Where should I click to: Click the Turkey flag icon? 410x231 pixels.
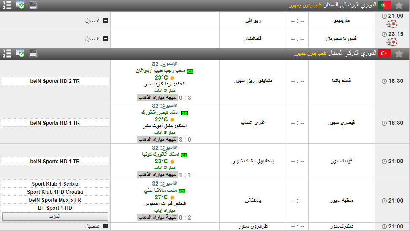(384, 53)
